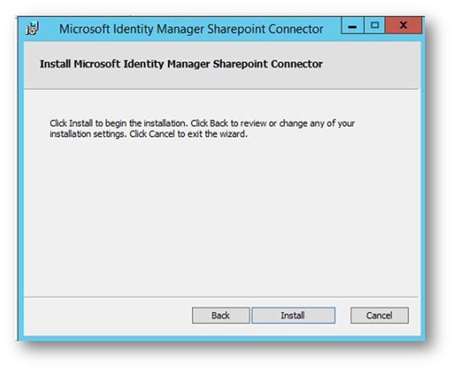
Task: Send the installer to the taskbar with the dash icon
Action: (x=352, y=25)
